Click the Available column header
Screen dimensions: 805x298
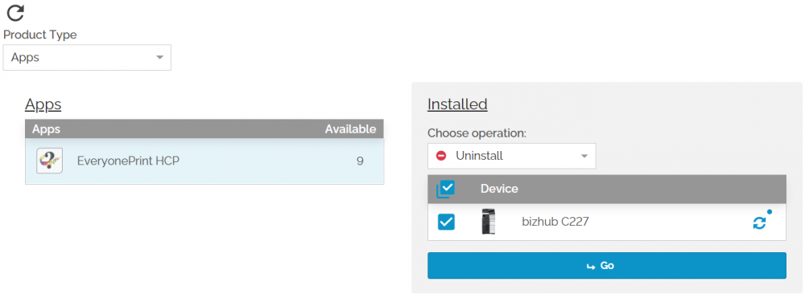[350, 129]
